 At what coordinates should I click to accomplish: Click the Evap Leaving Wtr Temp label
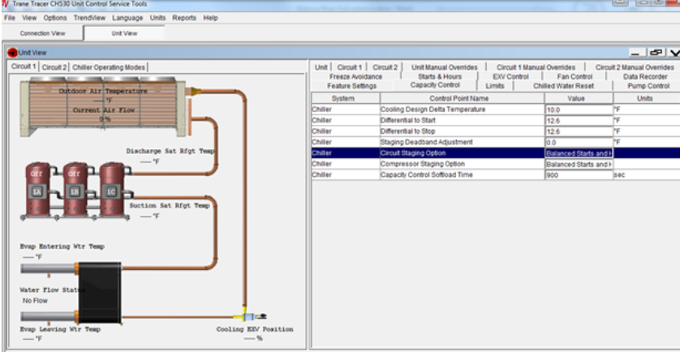61,329
